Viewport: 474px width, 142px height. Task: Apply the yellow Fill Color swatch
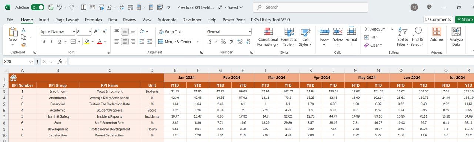tap(87, 41)
